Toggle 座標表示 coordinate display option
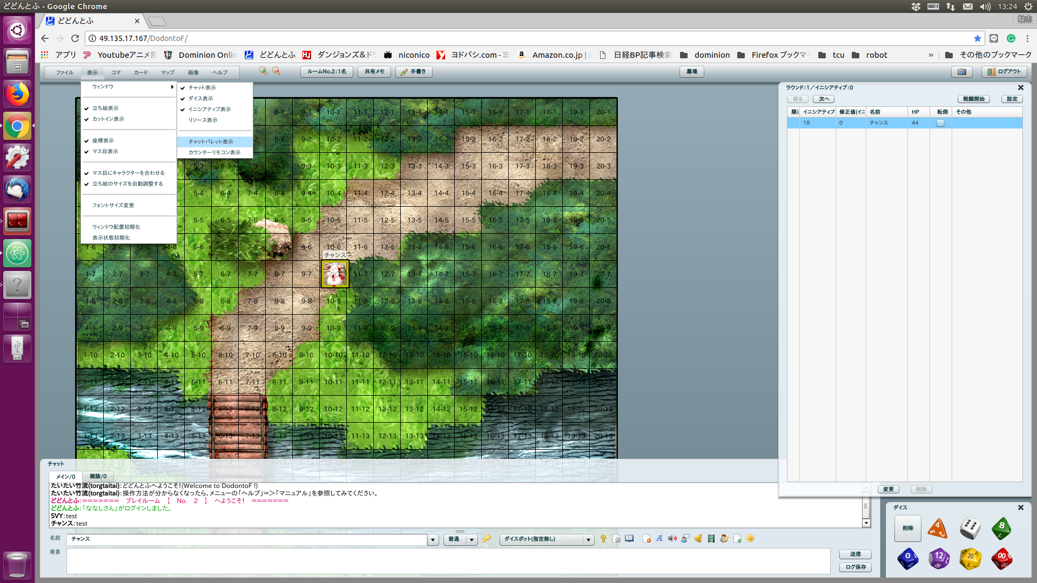Screen dimensions: 1037x583 click(103, 141)
